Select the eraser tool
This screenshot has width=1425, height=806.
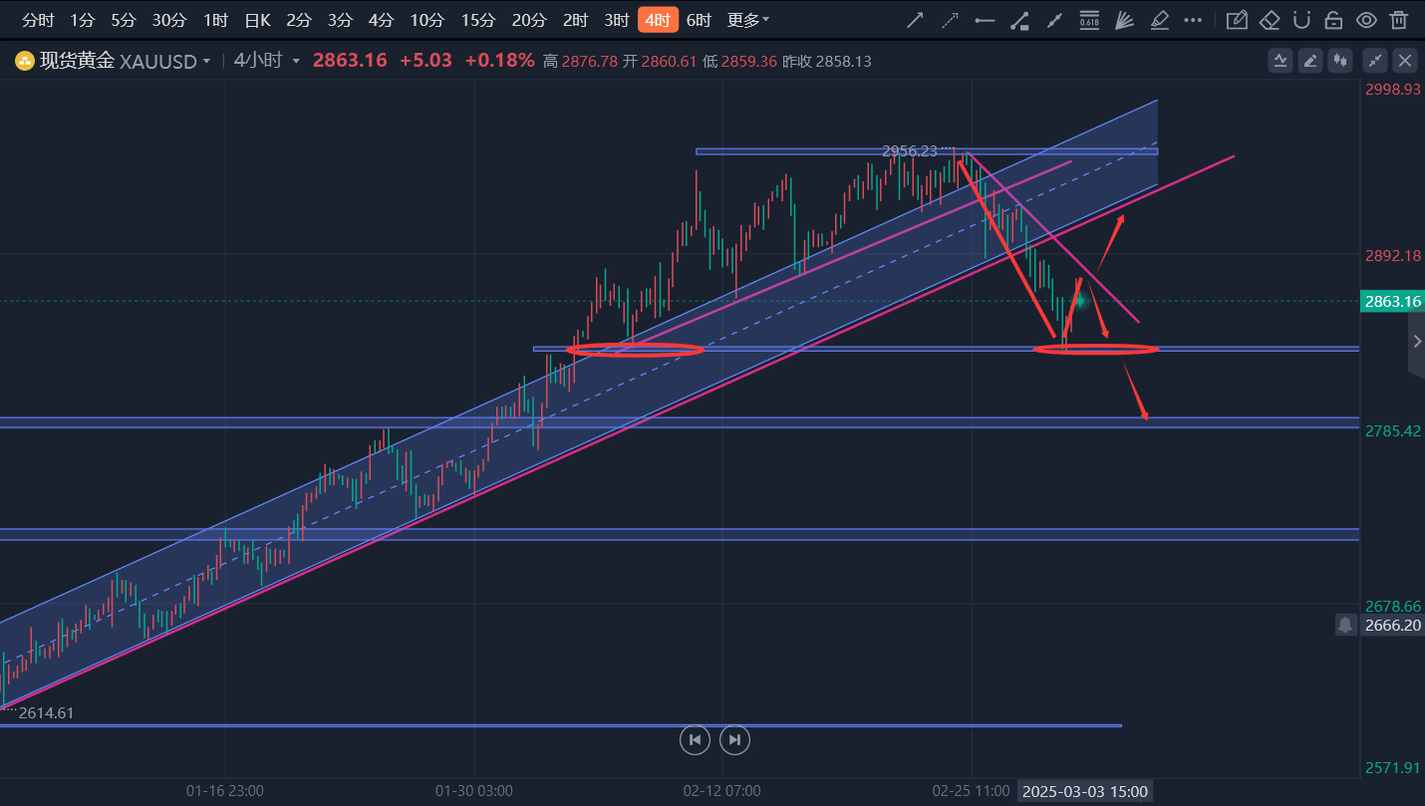coord(1270,20)
